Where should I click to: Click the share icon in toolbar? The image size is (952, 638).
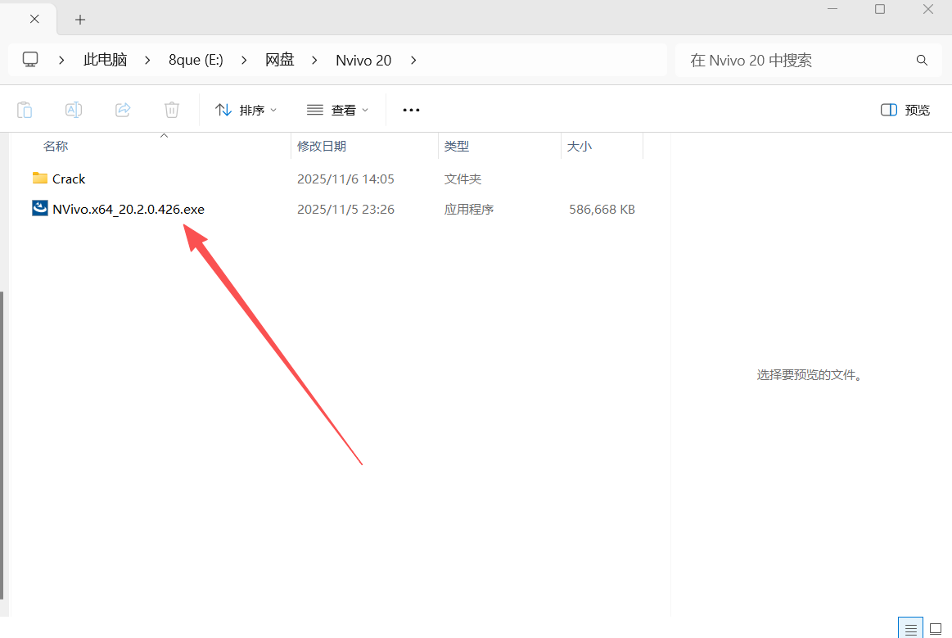[123, 110]
